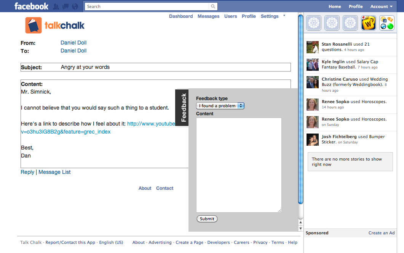Image resolution: width=404 pixels, height=253 pixels.
Task: Open Christine Caruso's name link
Action: point(340,79)
